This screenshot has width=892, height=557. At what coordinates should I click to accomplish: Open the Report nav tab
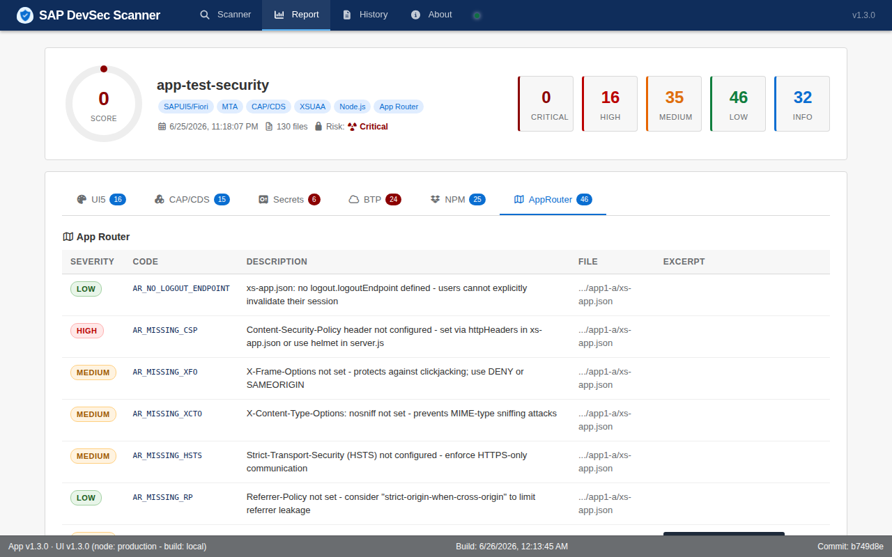(x=296, y=15)
